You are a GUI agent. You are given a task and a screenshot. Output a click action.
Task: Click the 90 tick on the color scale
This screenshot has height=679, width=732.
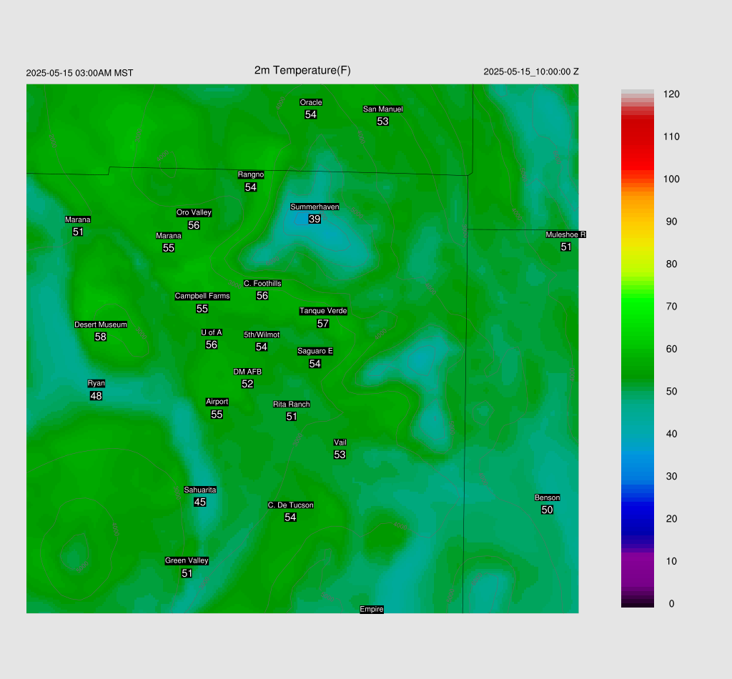pyautogui.click(x=671, y=222)
